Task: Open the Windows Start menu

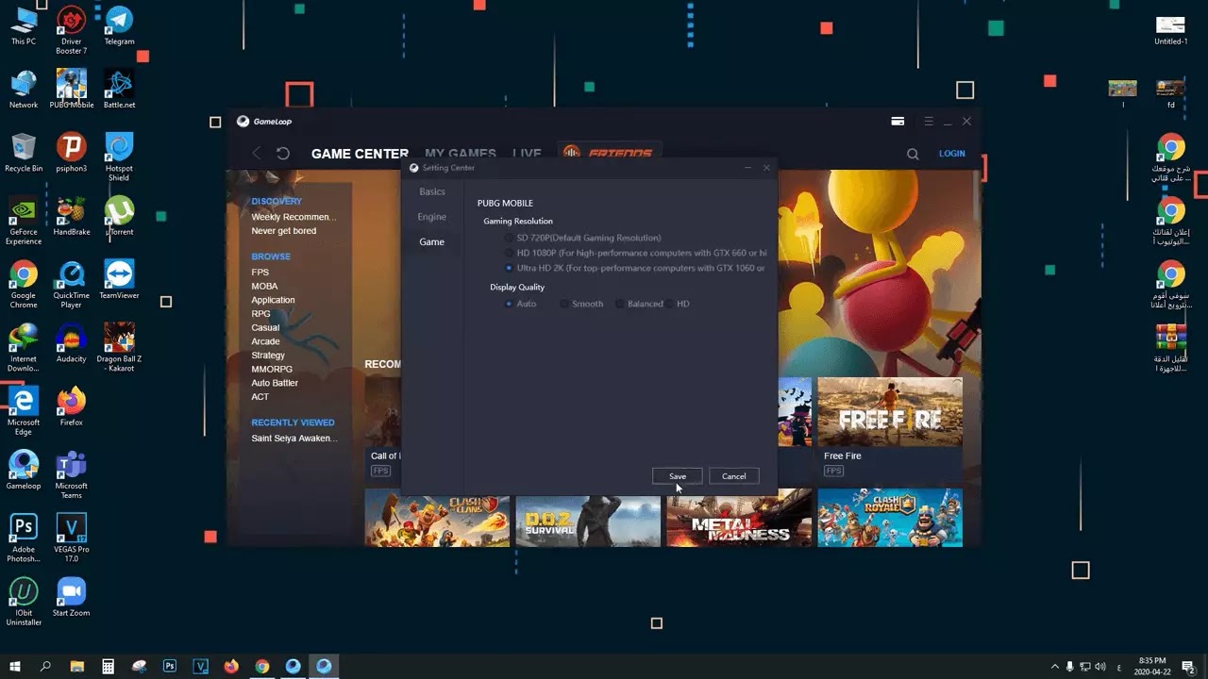Action: tap(15, 666)
